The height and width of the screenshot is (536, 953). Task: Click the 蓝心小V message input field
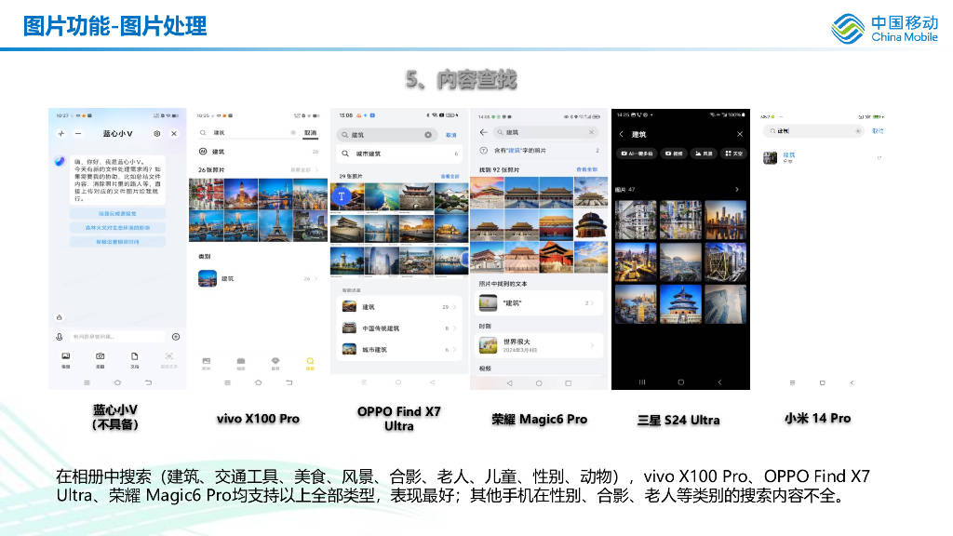point(115,337)
